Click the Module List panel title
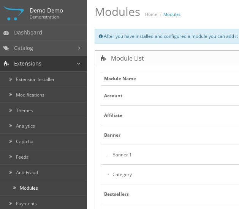This screenshot has width=239, height=209. (x=127, y=58)
